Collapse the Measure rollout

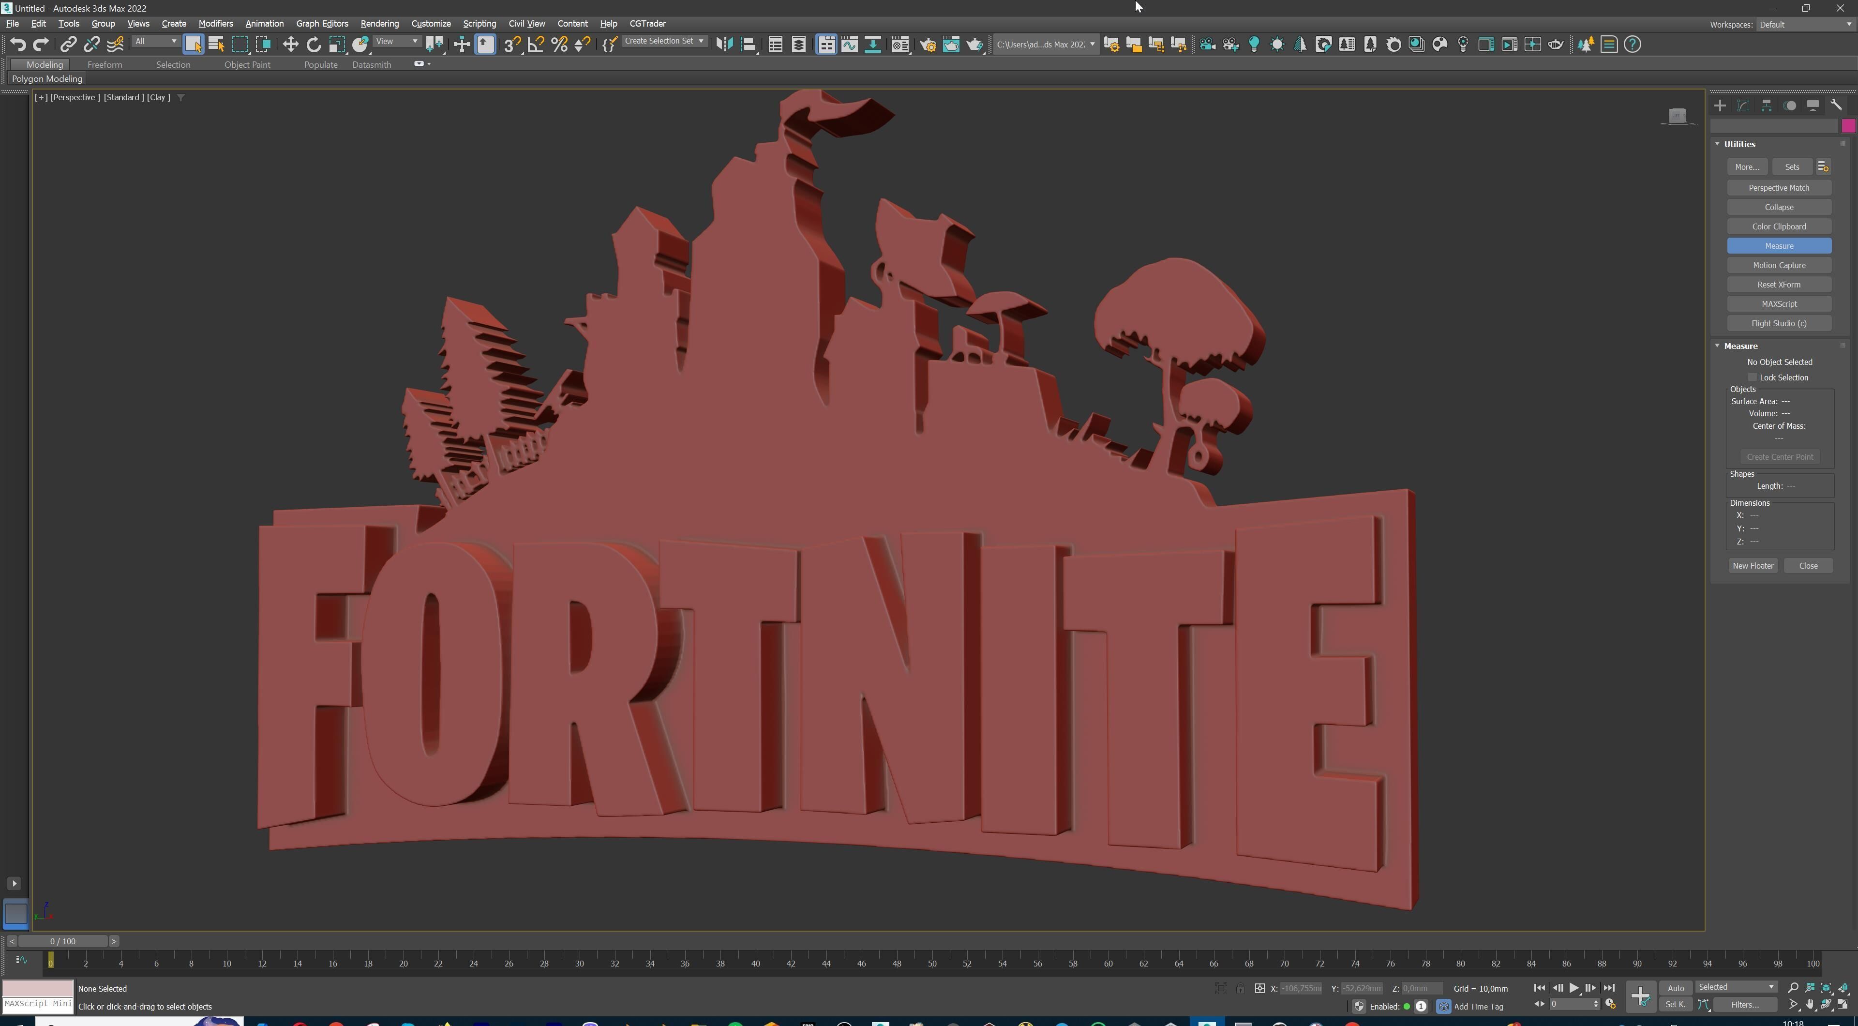point(1717,347)
